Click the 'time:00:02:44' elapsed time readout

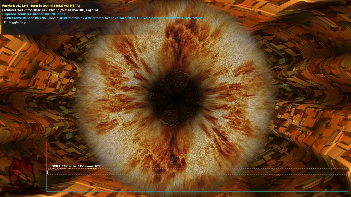click(36, 10)
